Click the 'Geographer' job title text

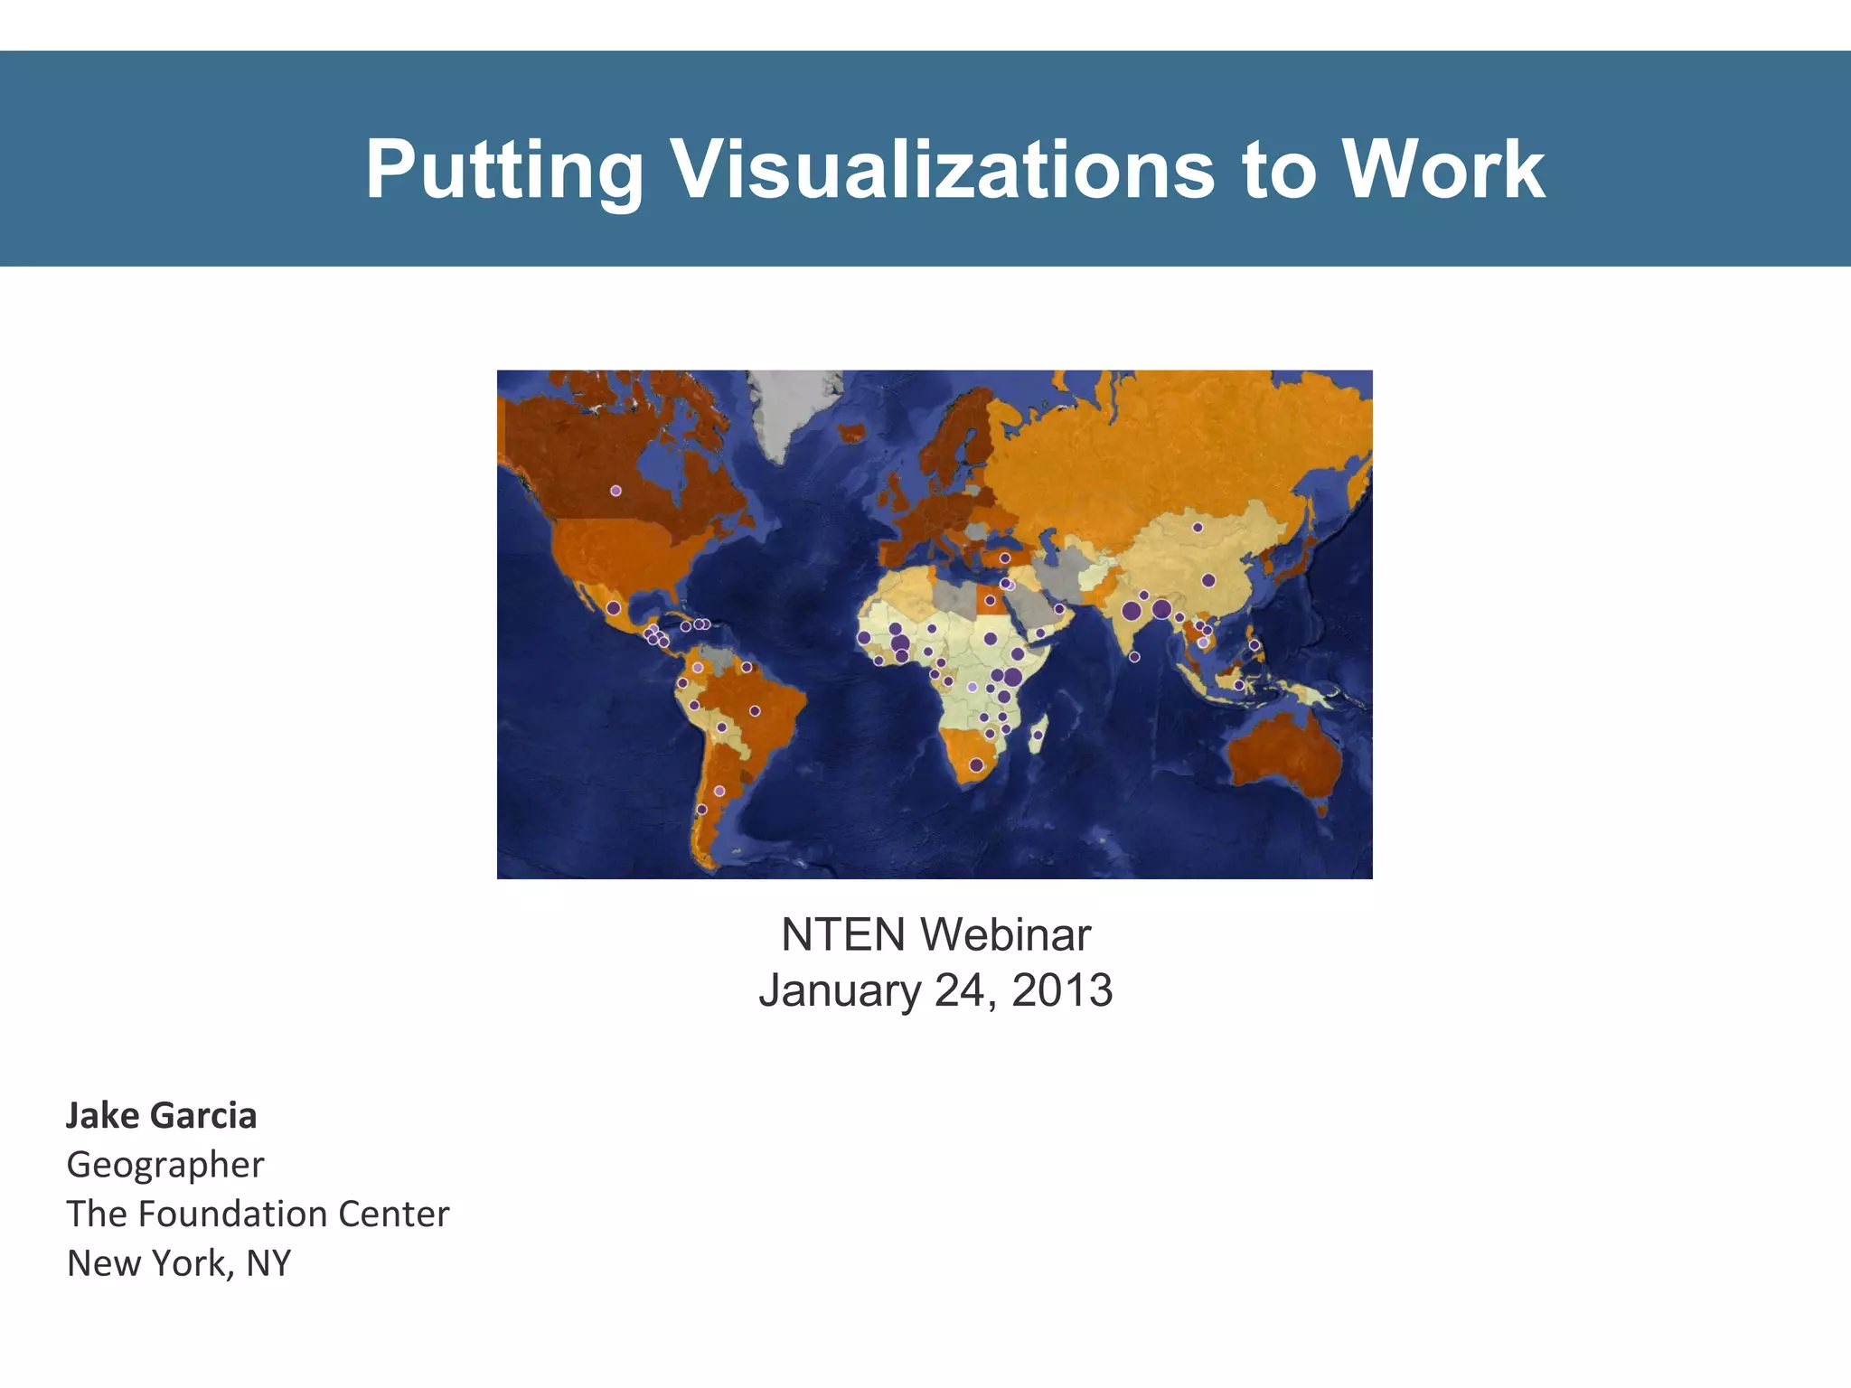click(165, 1165)
